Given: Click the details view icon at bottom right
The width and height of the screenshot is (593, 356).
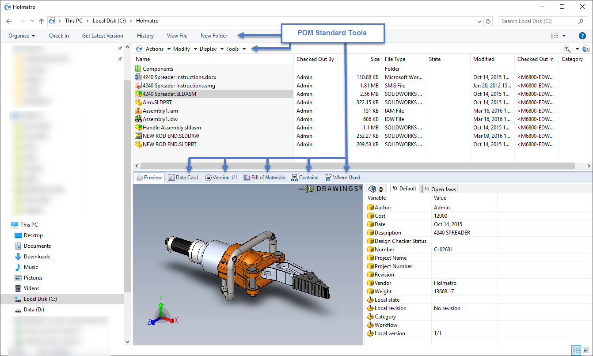Looking at the screenshot, I should (x=576, y=349).
